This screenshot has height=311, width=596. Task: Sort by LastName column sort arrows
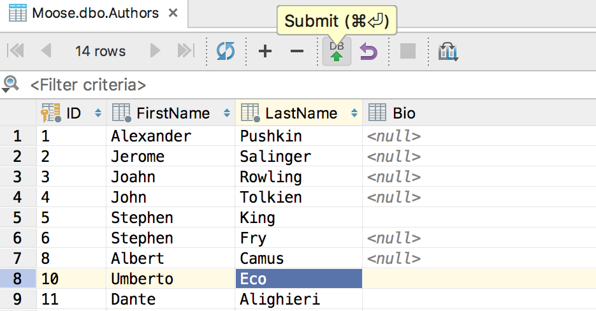point(354,113)
